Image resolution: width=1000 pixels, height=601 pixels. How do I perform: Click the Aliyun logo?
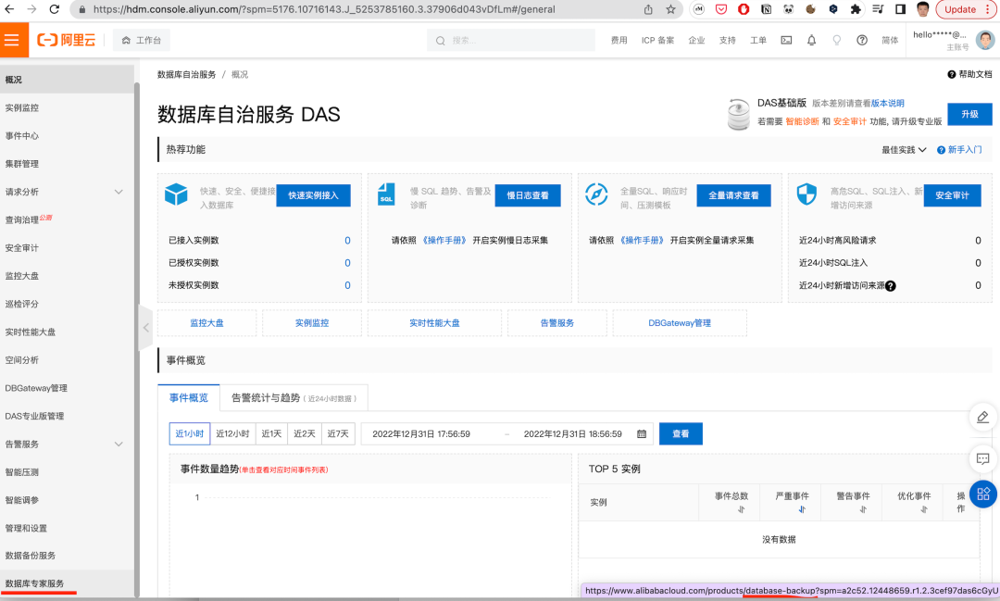[x=67, y=40]
